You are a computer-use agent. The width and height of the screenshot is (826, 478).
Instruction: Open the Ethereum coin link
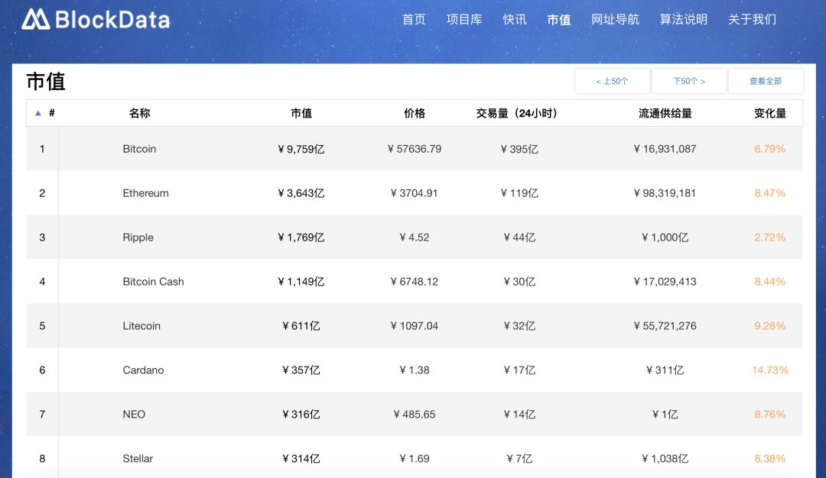(x=145, y=193)
